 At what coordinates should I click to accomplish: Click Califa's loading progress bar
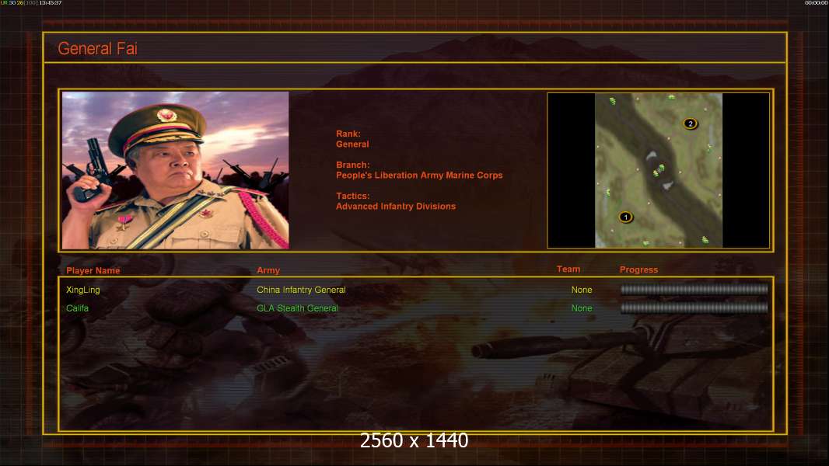pos(694,308)
